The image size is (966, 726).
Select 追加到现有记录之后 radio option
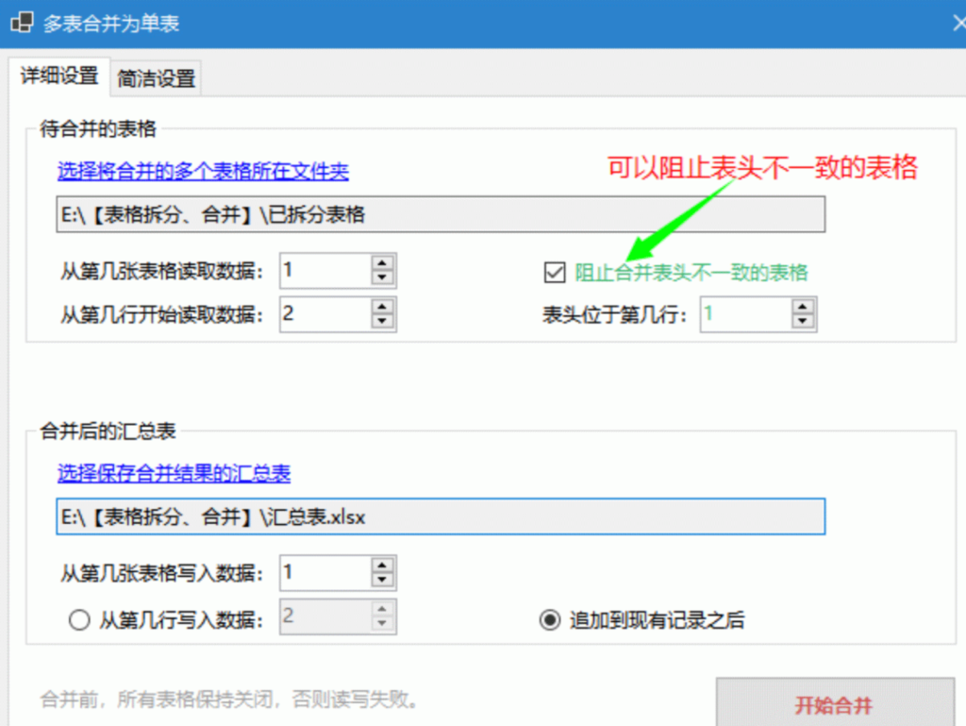(x=549, y=620)
